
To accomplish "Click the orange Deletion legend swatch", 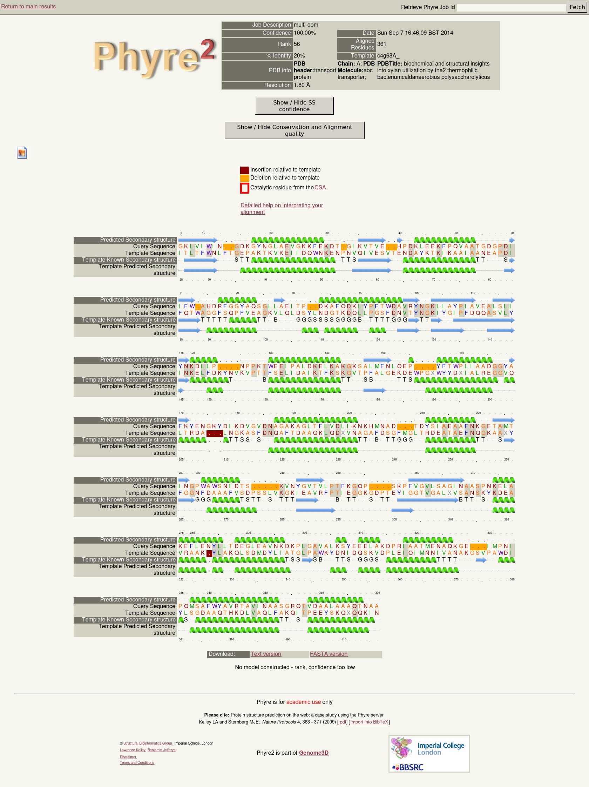I will point(244,178).
